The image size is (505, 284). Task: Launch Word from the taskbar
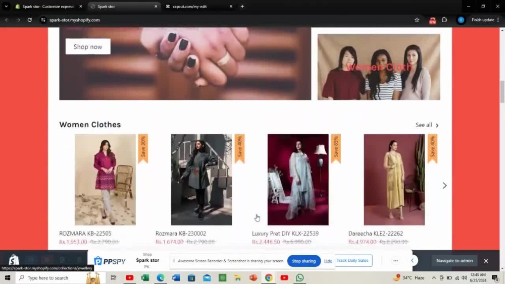click(x=176, y=277)
